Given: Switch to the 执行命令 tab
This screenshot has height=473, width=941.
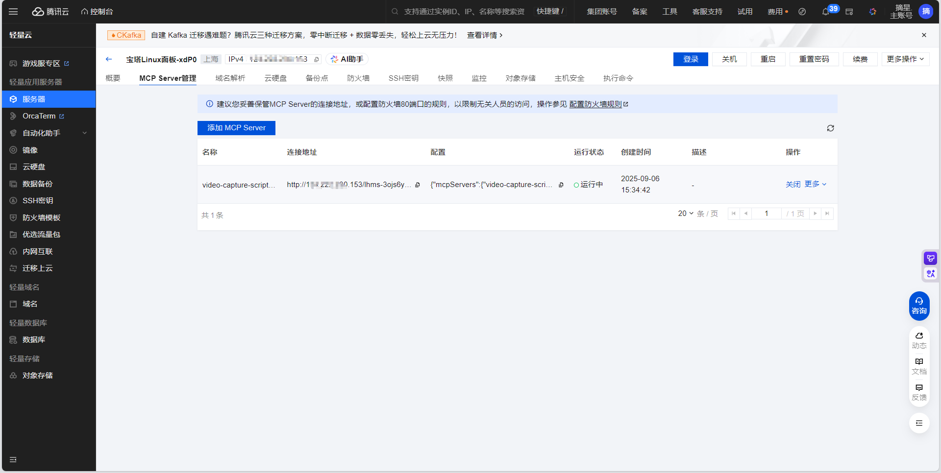Looking at the screenshot, I should coord(618,78).
